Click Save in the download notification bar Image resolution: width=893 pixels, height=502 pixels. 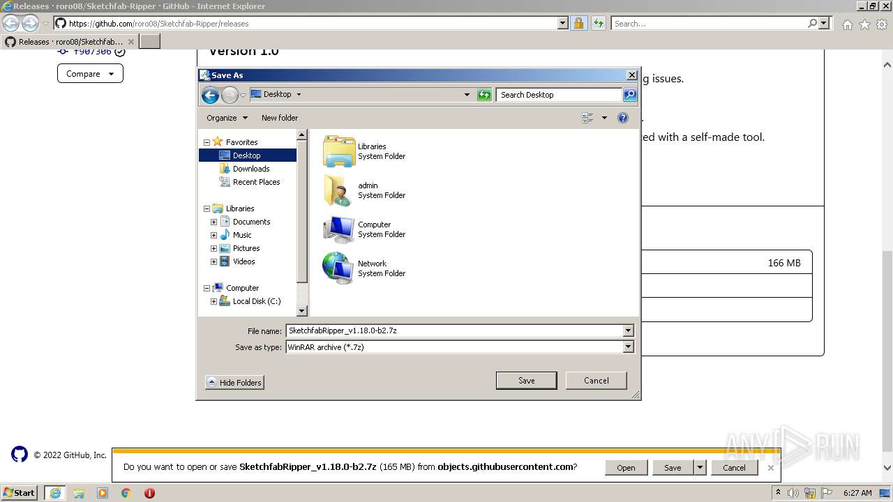click(673, 468)
